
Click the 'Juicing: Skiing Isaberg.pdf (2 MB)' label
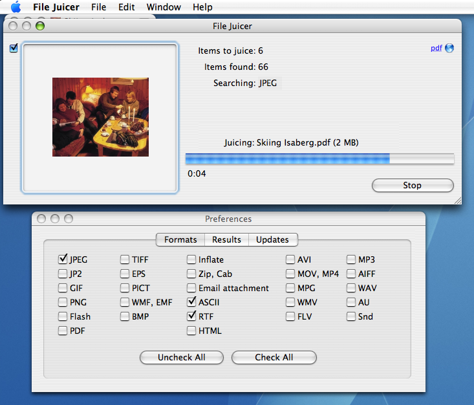292,142
